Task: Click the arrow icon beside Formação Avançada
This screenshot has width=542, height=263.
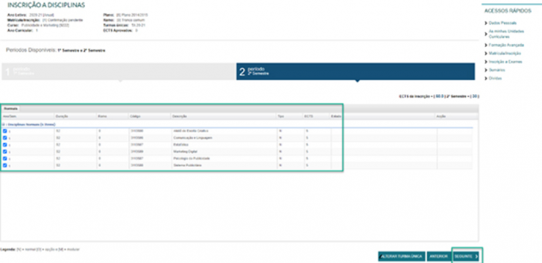Action: pos(486,45)
